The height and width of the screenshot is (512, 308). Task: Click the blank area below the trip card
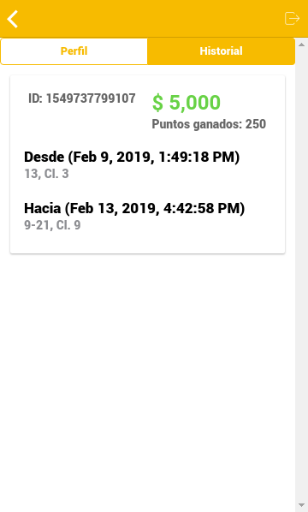(x=147, y=376)
